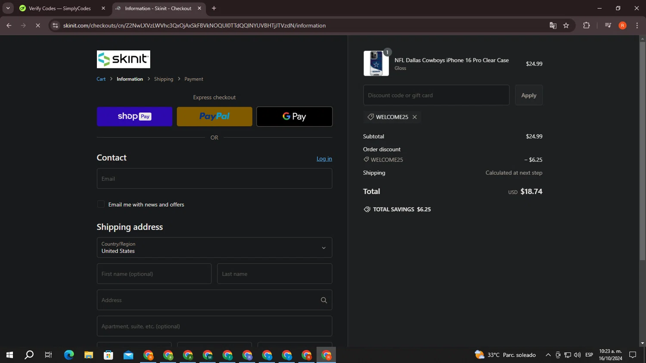
Task: Click the address search magnifier icon
Action: tap(324, 300)
